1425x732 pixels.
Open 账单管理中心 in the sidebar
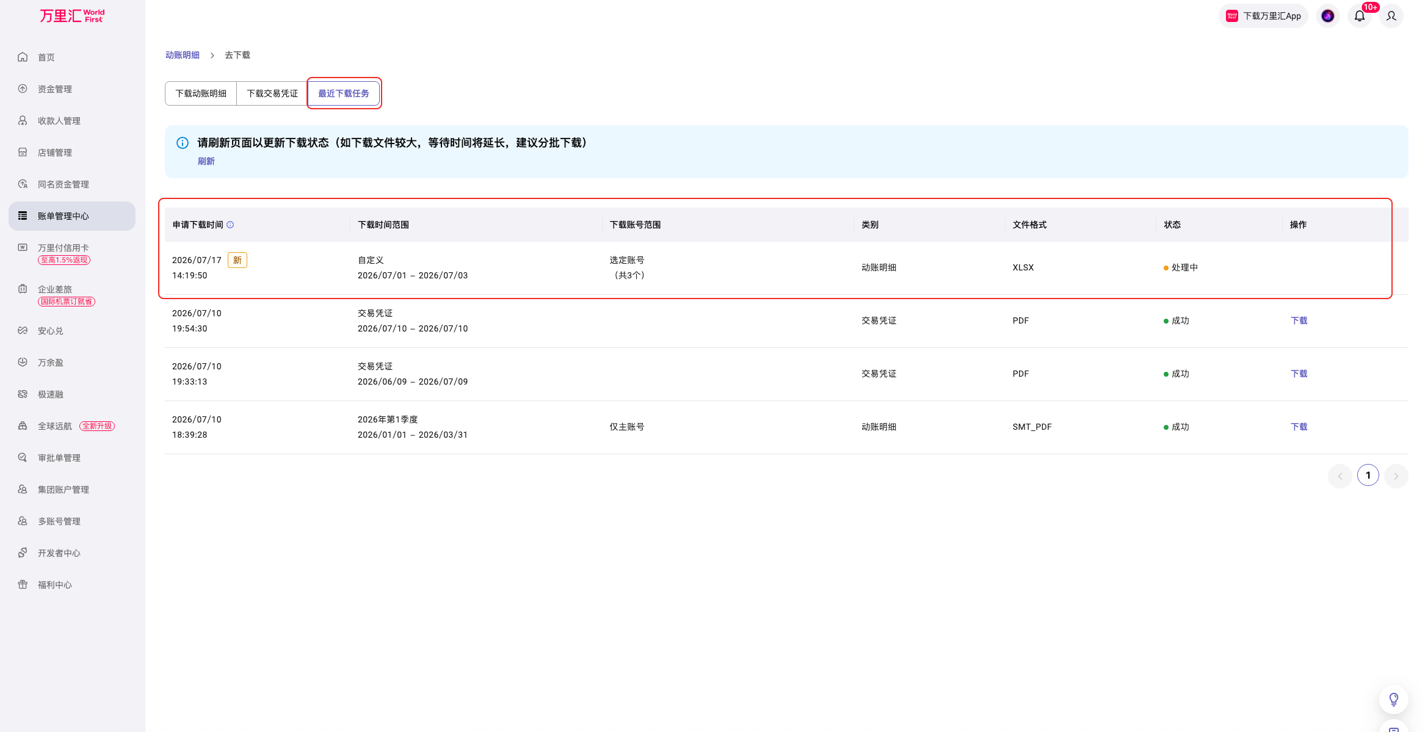point(72,216)
